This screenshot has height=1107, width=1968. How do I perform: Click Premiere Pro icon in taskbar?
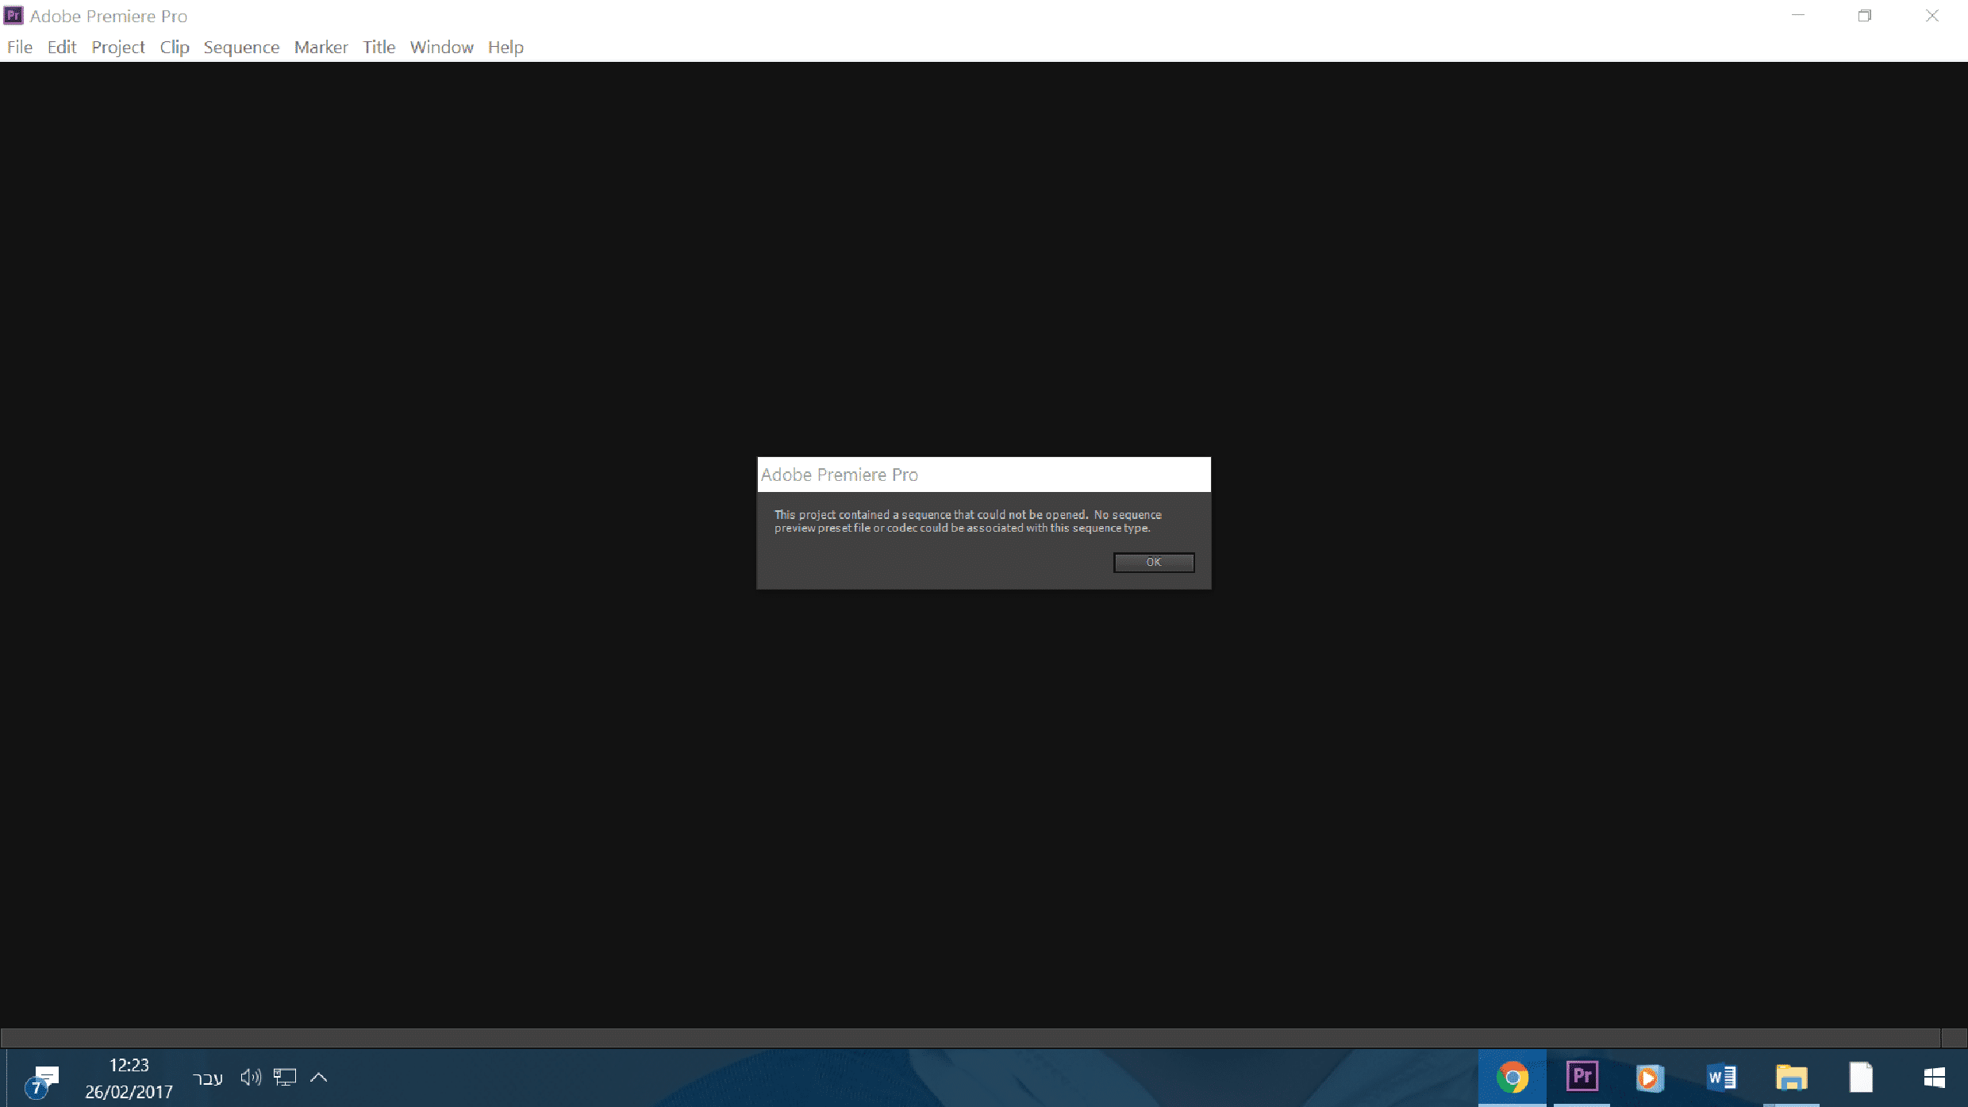pos(1582,1077)
